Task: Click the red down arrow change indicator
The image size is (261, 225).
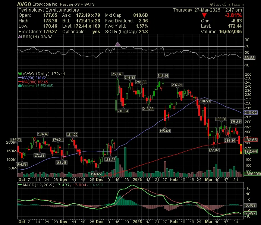Action: tap(204, 16)
